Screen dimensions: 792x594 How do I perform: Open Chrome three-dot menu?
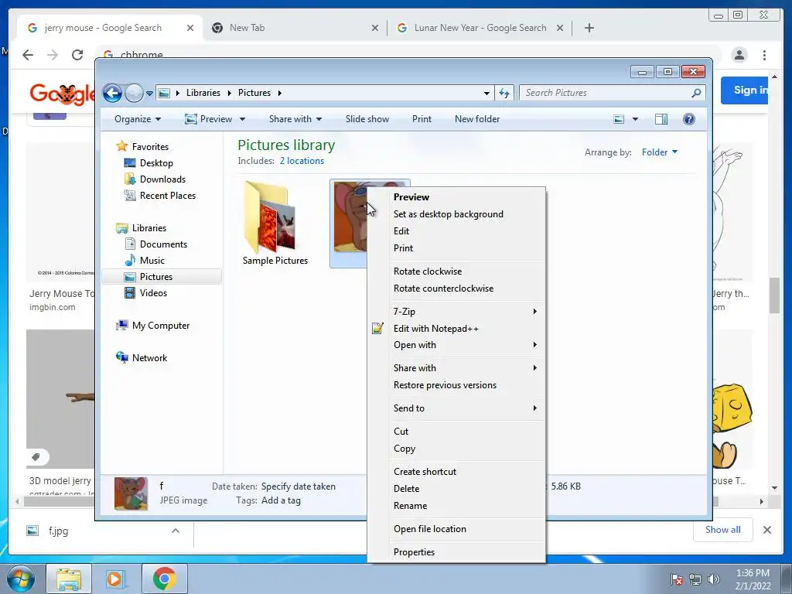click(764, 55)
